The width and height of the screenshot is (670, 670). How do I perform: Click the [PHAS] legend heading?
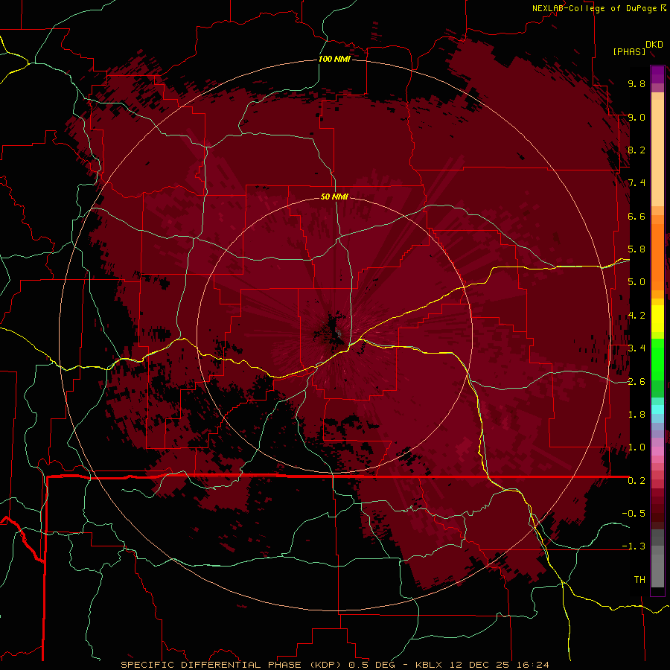[x=629, y=51]
